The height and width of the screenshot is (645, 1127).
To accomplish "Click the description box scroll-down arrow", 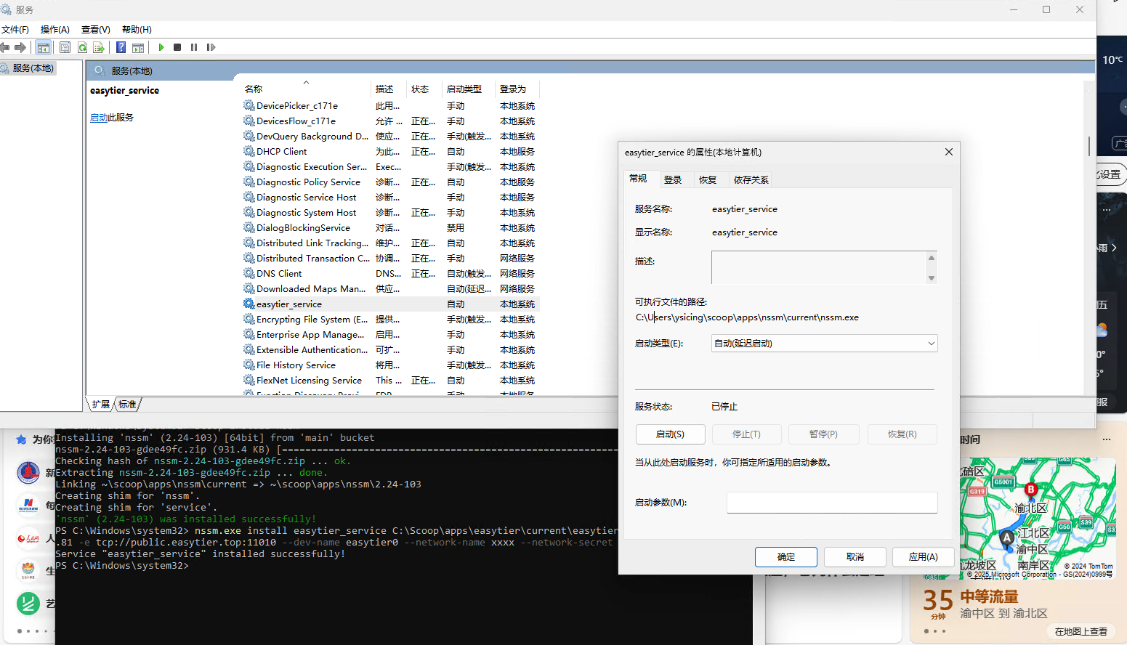I will 932,278.
